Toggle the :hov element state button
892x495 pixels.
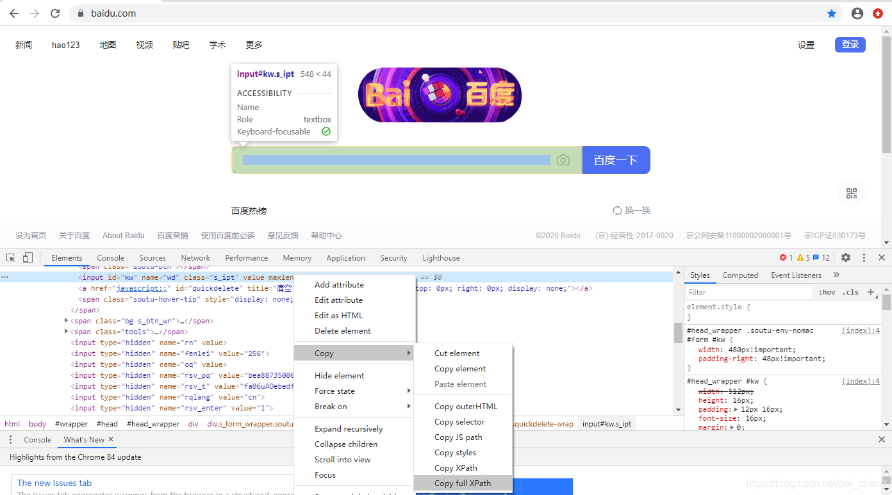[827, 292]
